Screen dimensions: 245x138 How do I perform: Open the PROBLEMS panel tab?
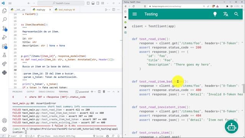pos(17,92)
